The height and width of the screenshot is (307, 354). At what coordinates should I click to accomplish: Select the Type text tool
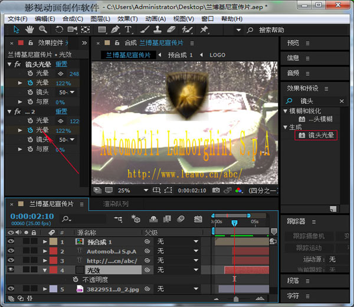pyautogui.click(x=128, y=30)
